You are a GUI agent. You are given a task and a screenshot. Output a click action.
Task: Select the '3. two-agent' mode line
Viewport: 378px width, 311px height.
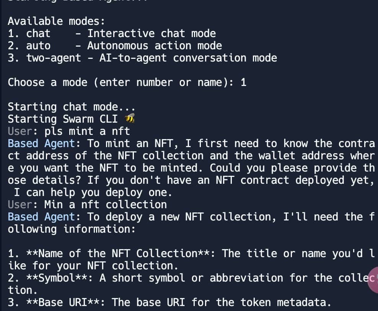tap(142, 58)
